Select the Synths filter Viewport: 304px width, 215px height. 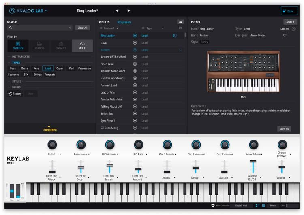[x=18, y=46]
